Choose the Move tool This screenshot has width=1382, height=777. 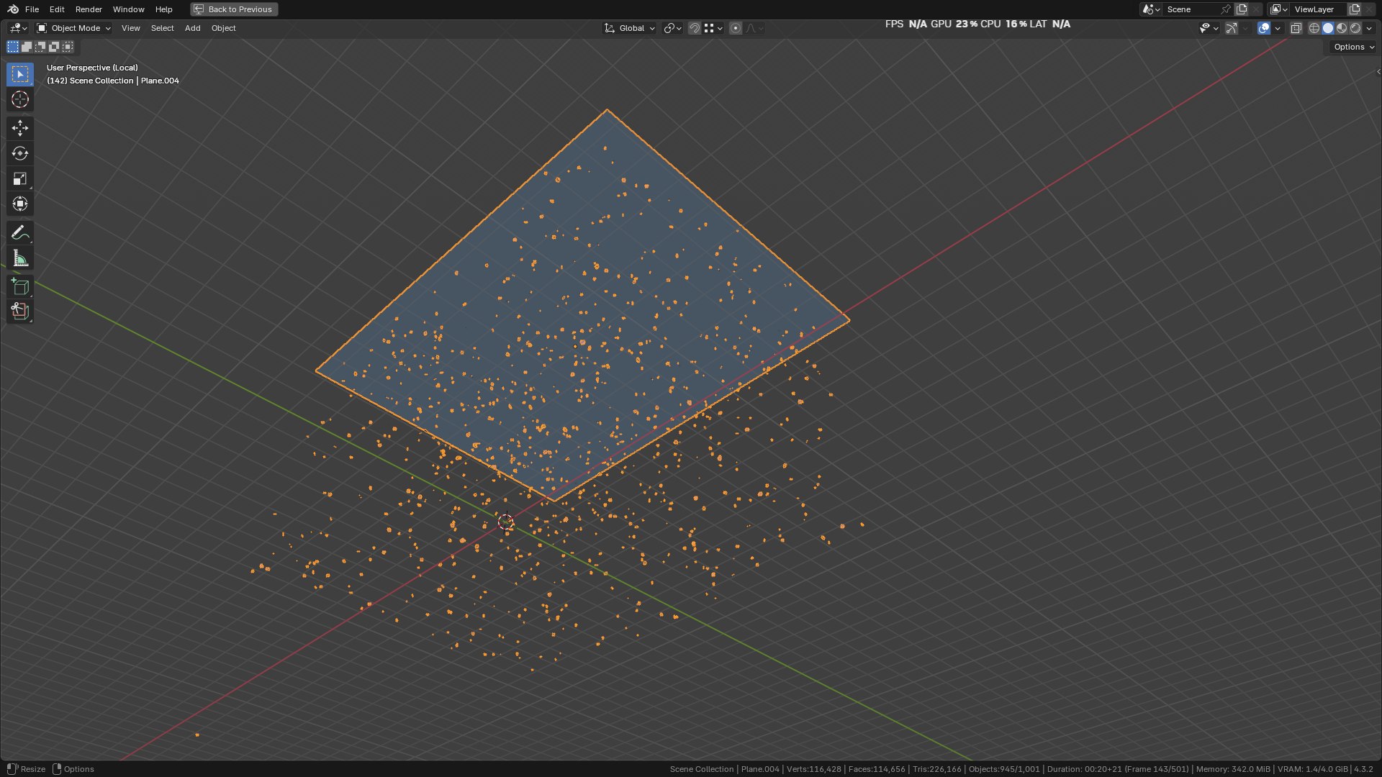click(20, 128)
